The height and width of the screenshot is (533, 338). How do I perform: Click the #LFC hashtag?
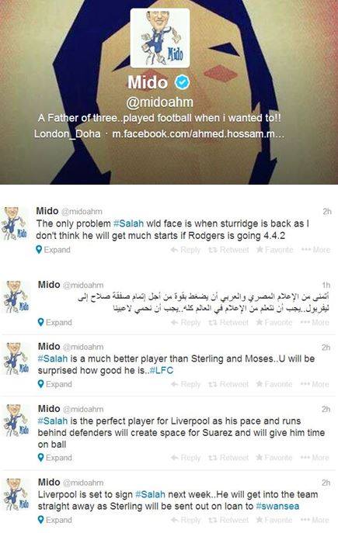point(162,371)
